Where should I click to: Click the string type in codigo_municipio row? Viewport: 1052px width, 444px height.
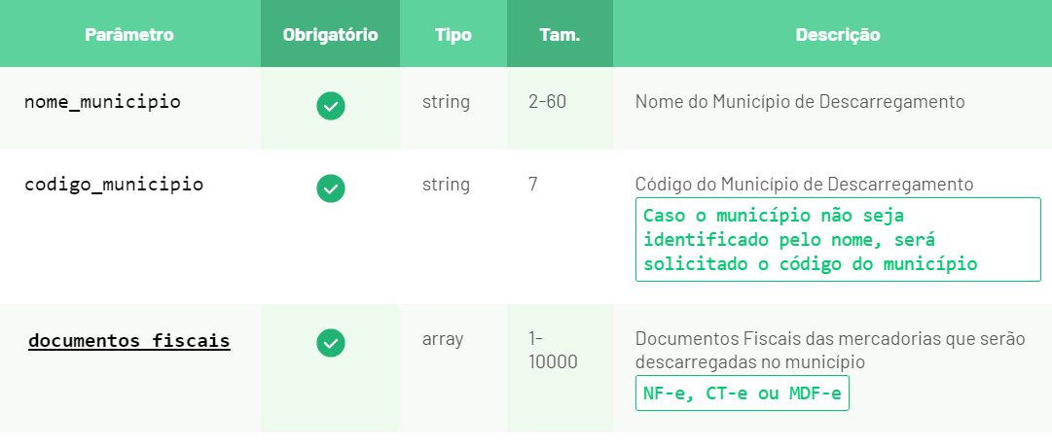click(x=446, y=185)
